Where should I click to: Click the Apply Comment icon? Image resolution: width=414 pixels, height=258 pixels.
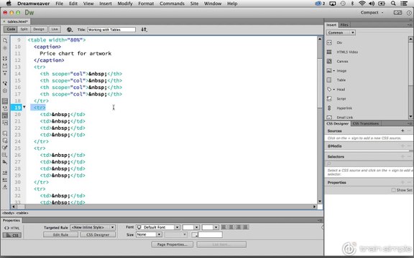click(x=5, y=133)
